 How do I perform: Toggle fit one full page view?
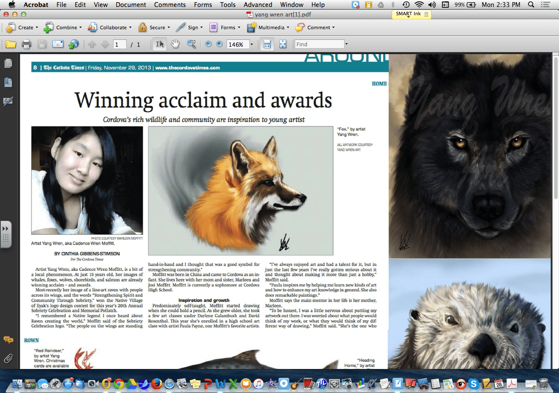tap(283, 44)
